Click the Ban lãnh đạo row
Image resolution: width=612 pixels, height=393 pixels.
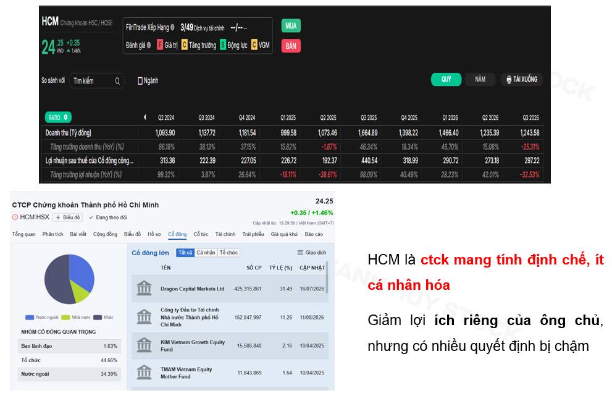coord(69,346)
